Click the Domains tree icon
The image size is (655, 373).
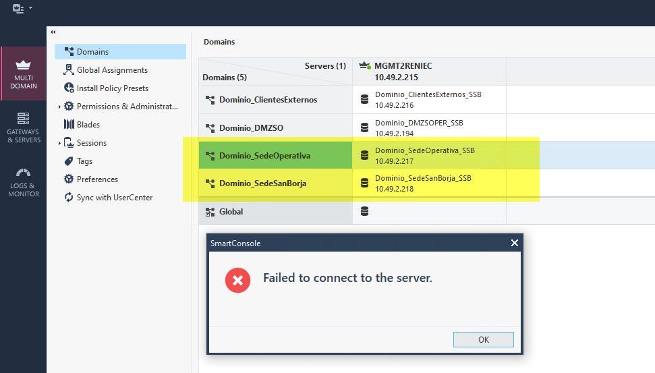69,51
